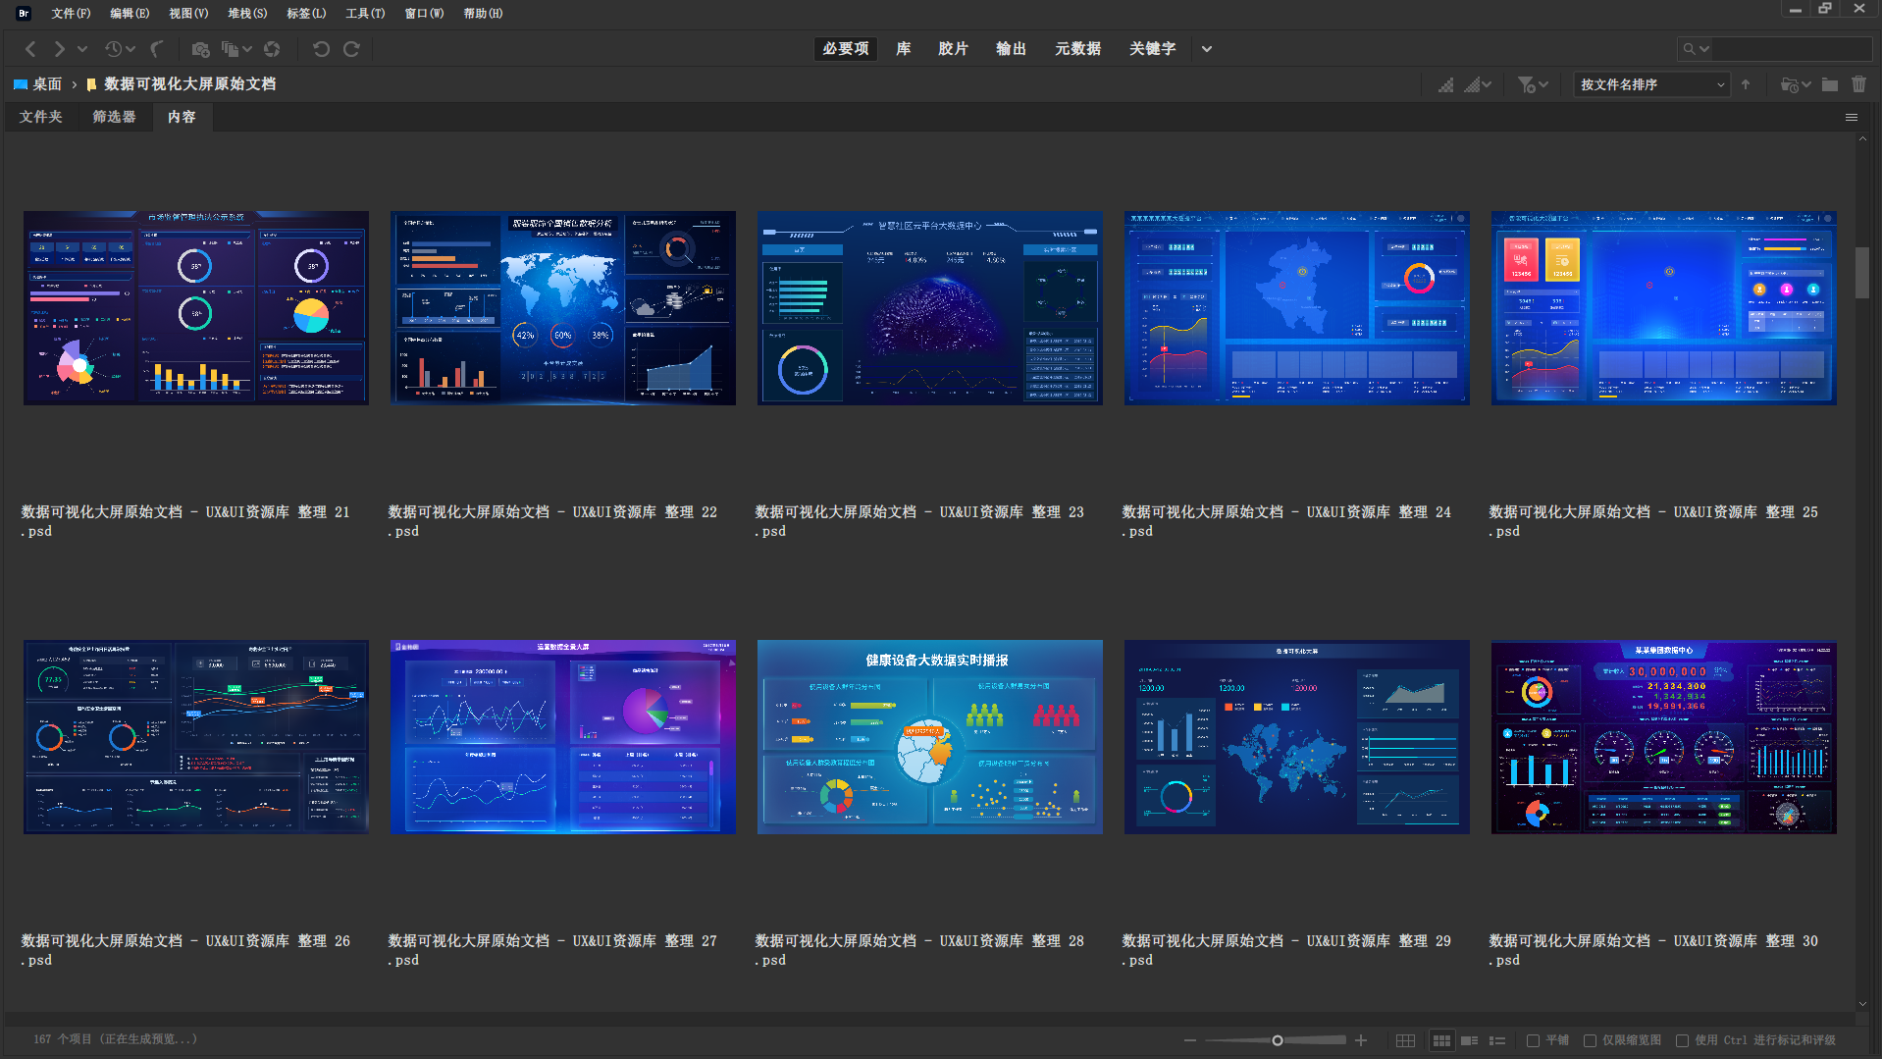Select thumbnail of 整理 25.psd
This screenshot has height=1059, width=1882.
click(x=1664, y=307)
